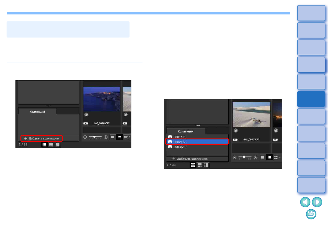The image size is (328, 231).
Task: Select plain thumbnail display icon in IMG_0026 screenshot
Action: point(112,137)
